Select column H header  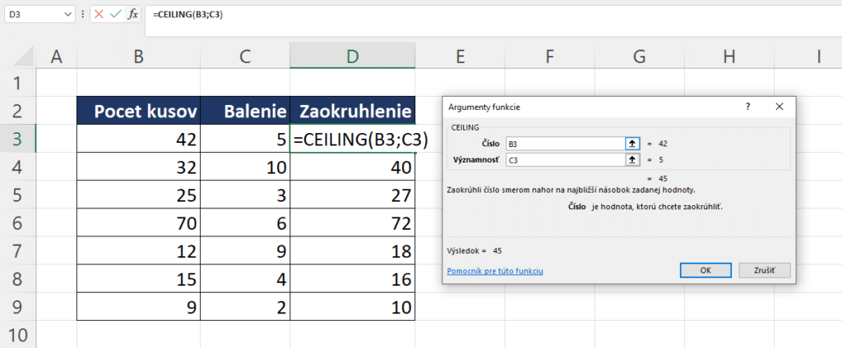pos(729,57)
